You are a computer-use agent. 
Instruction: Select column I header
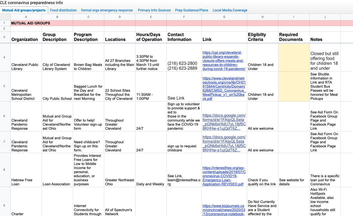(x=294, y=17)
